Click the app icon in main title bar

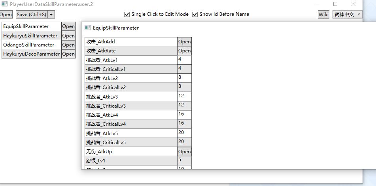pos(4,4)
